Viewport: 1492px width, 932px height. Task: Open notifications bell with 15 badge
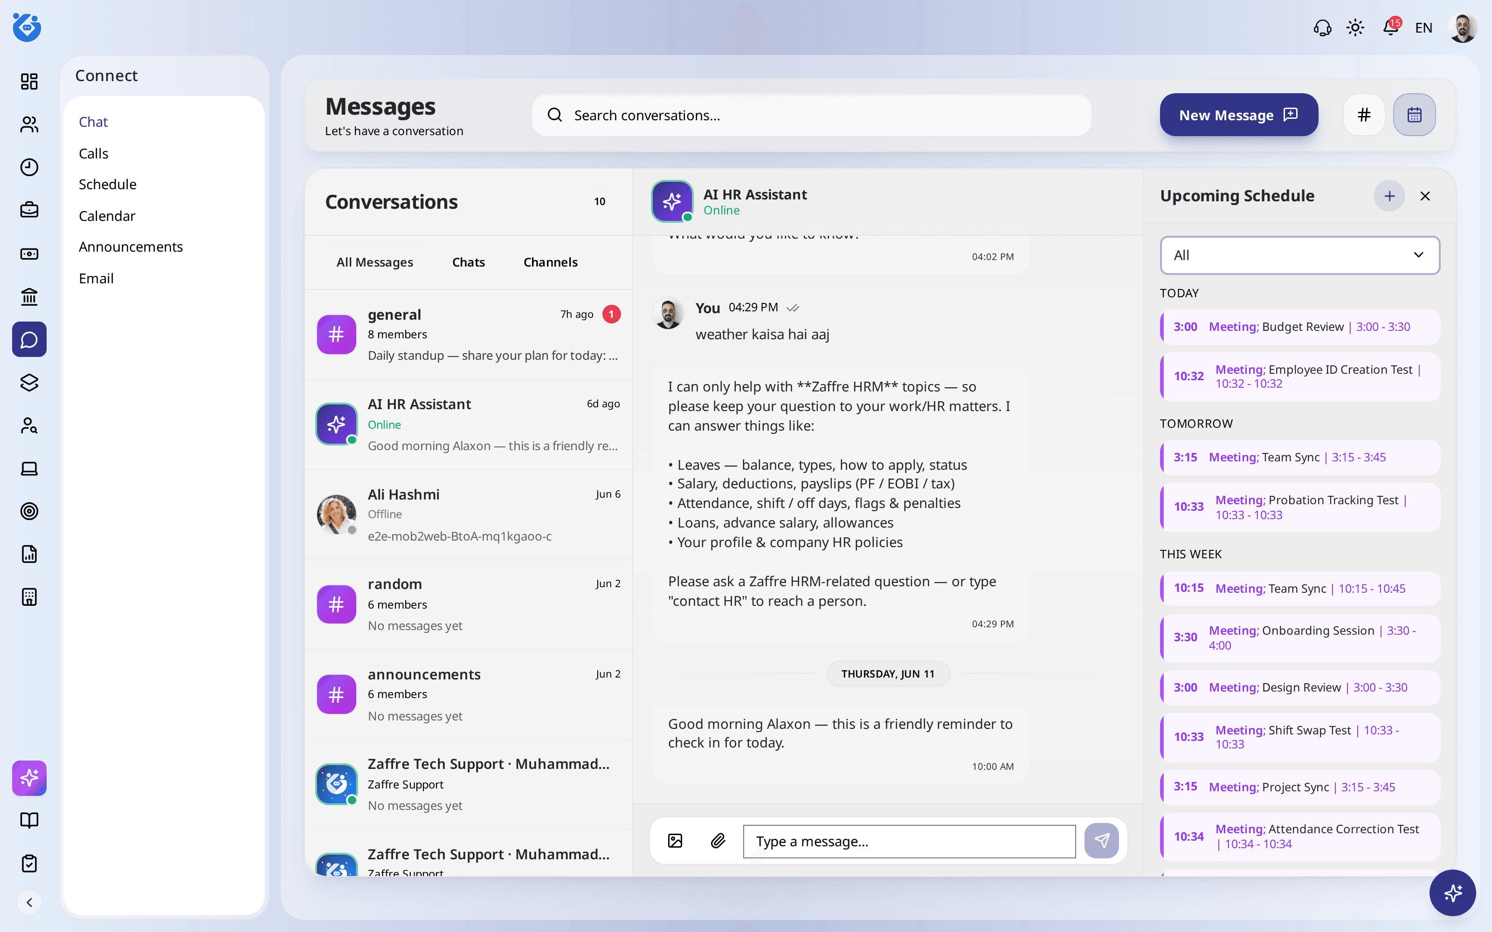coord(1391,27)
